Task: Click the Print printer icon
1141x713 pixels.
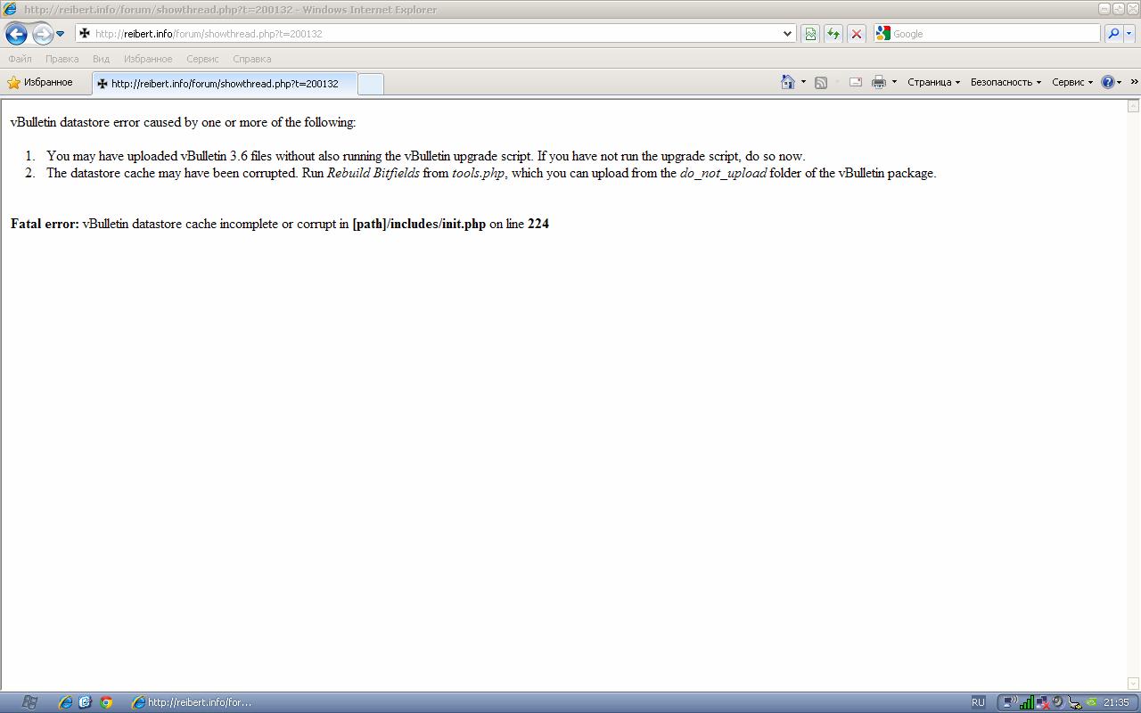Action: pos(879,82)
